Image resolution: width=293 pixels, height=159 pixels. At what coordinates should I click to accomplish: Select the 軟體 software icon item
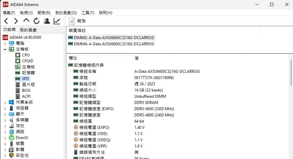[11, 149]
